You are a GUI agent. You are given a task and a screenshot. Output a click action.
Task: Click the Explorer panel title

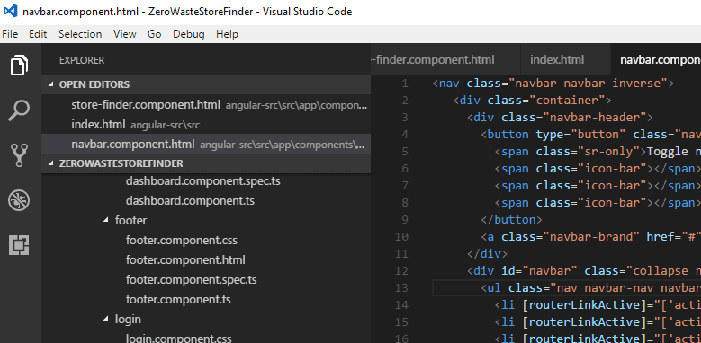82,60
